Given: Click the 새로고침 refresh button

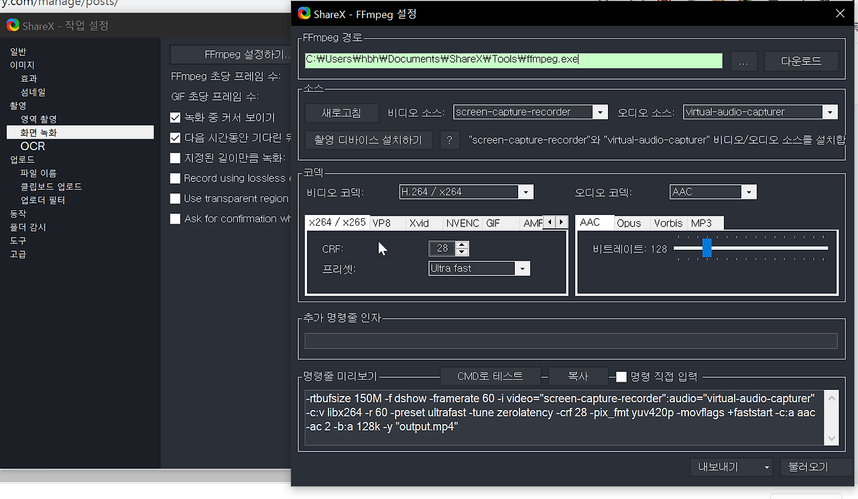Looking at the screenshot, I should pyautogui.click(x=342, y=113).
